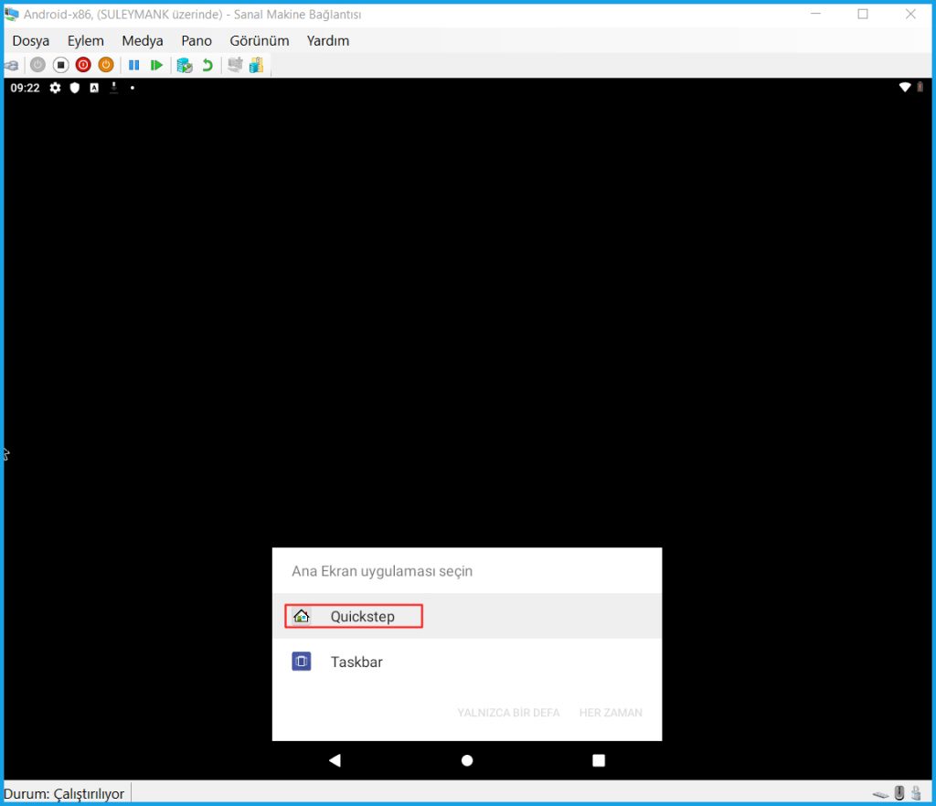Choose HER ZAMAN button

click(x=611, y=713)
